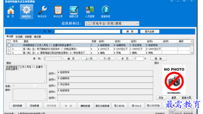Click the 题目 column header
The height and width of the screenshot is (114, 203).
26,41
